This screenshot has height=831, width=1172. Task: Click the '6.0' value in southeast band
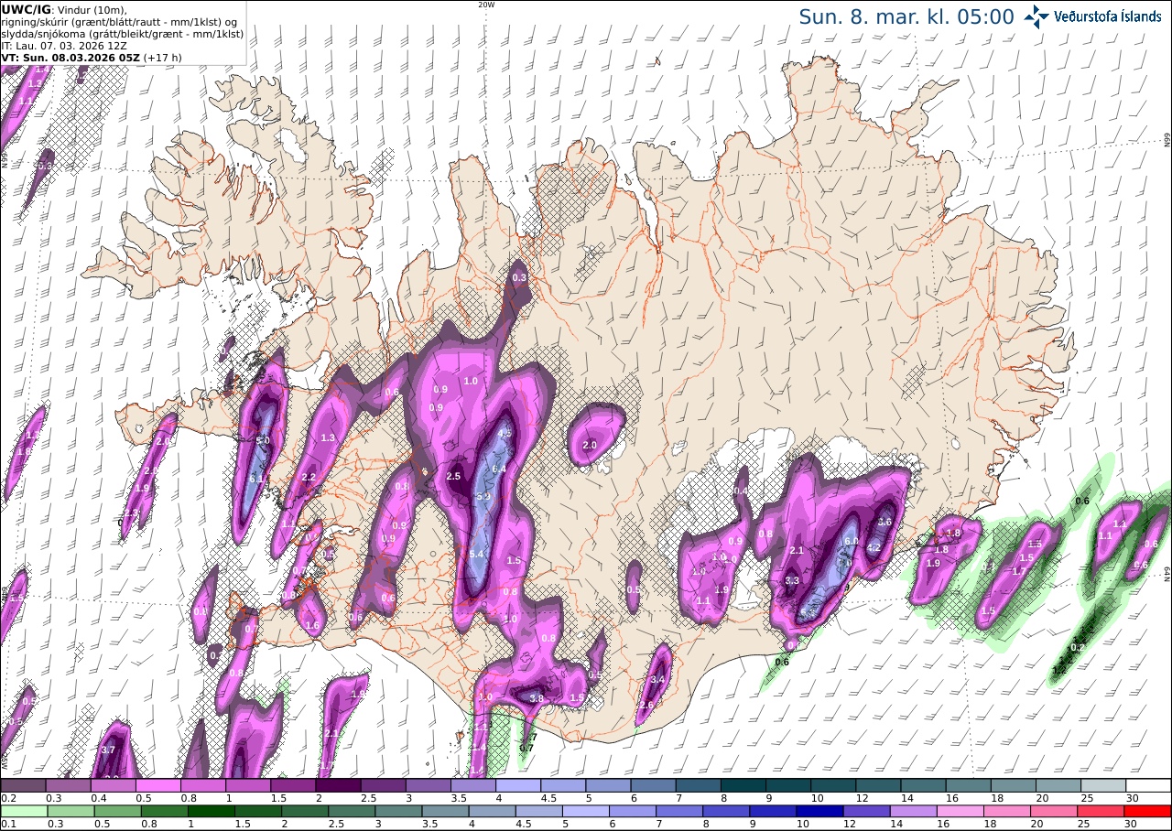[851, 541]
